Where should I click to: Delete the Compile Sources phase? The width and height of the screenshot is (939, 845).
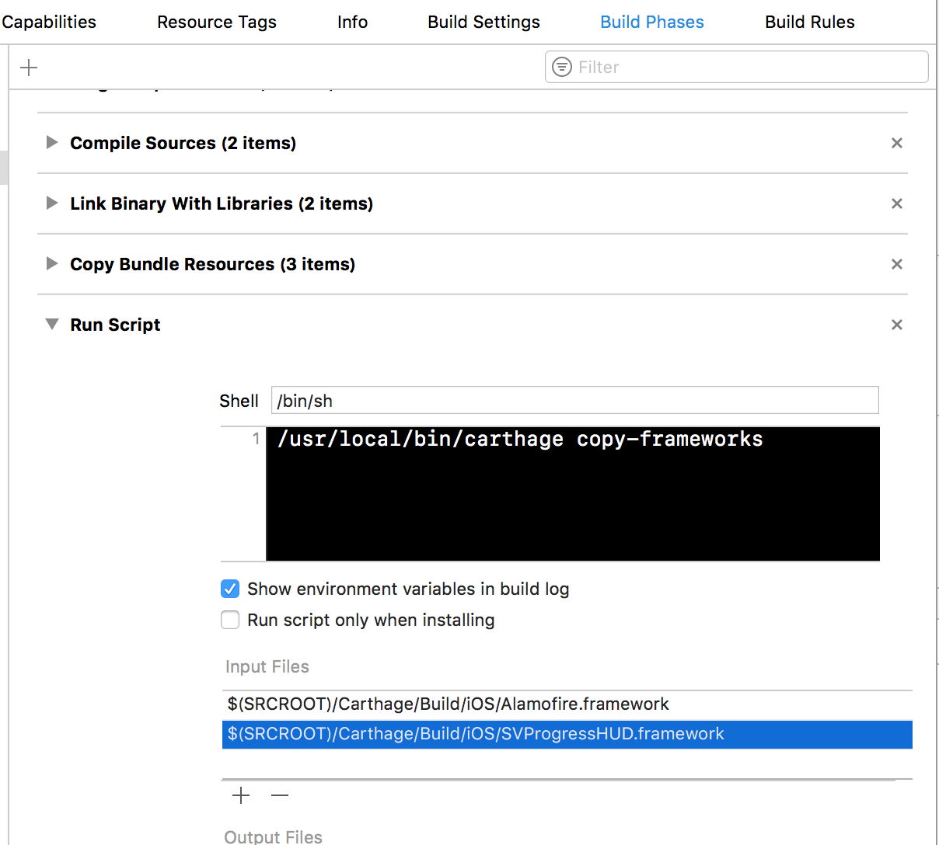point(896,143)
